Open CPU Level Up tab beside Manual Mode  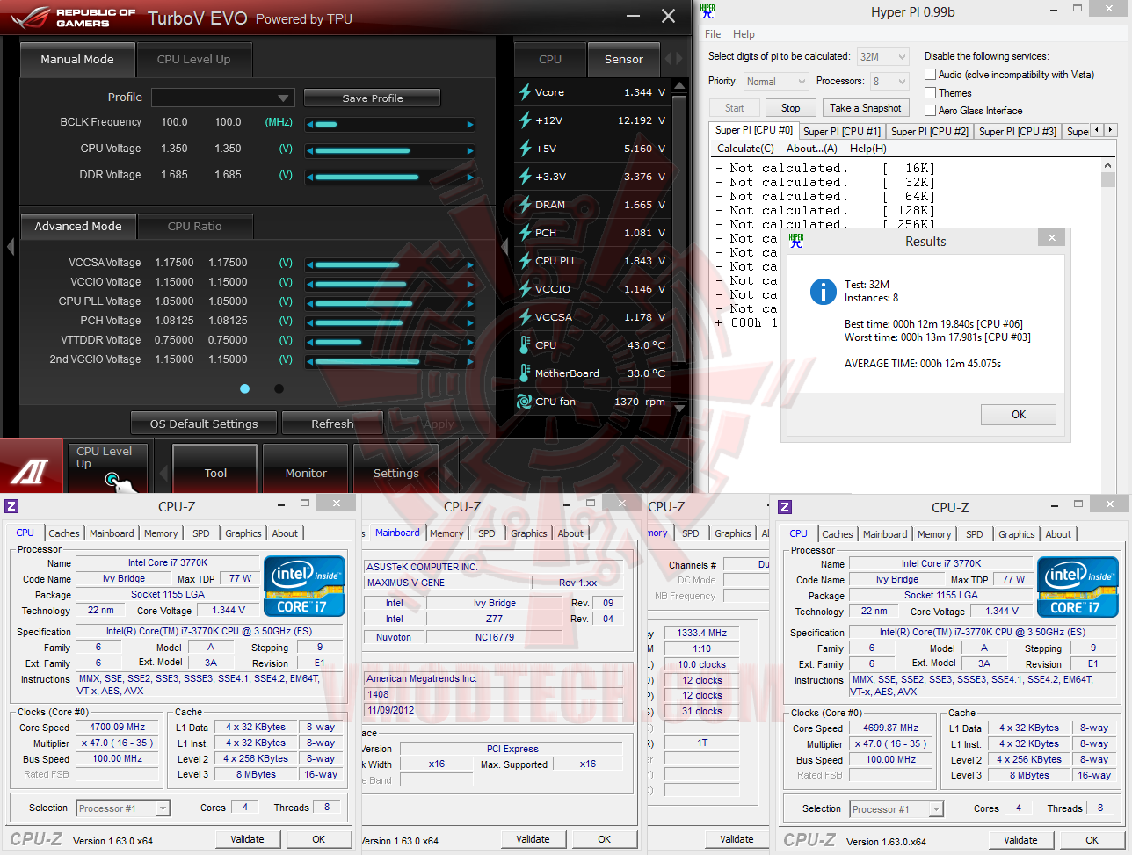click(x=193, y=60)
